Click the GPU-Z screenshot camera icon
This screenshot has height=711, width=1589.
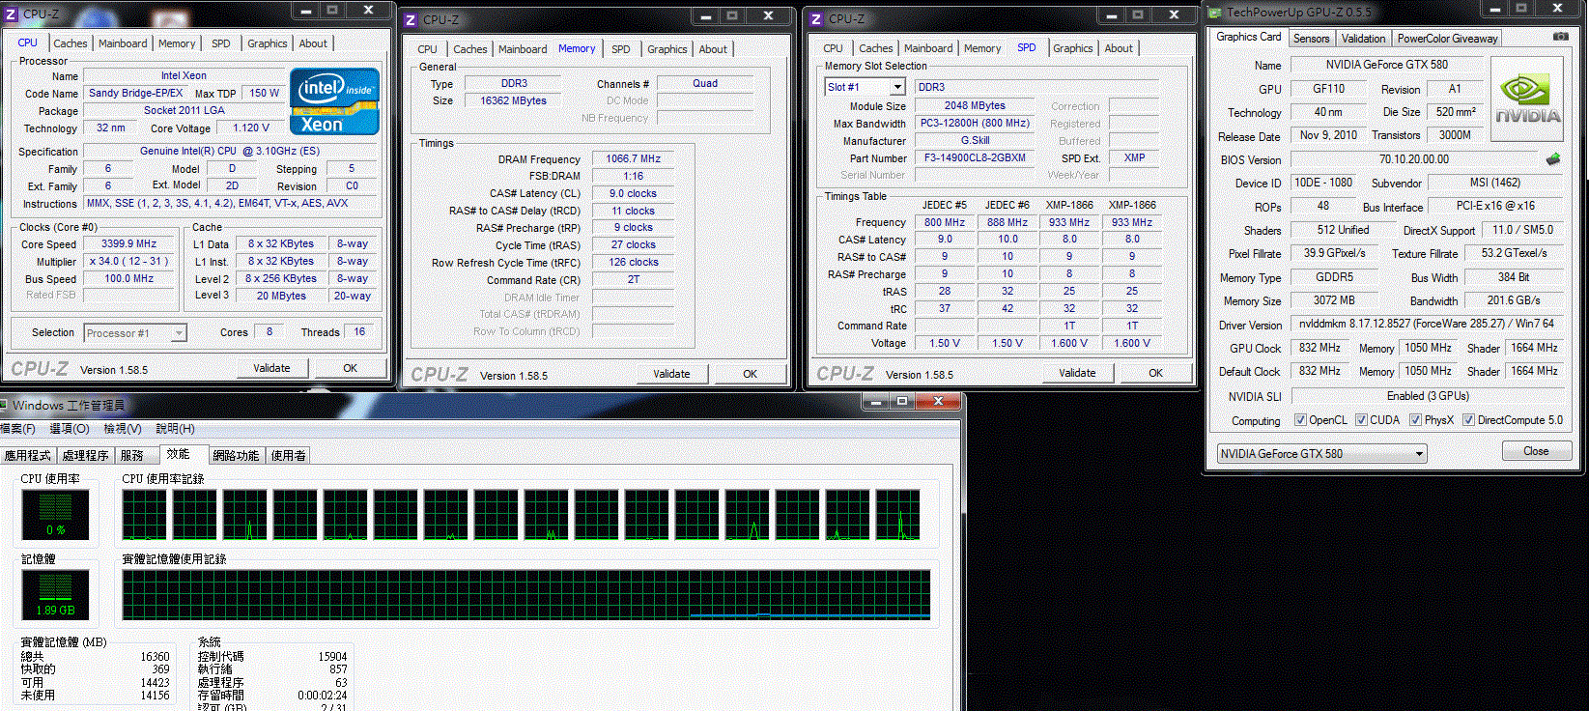[1560, 37]
